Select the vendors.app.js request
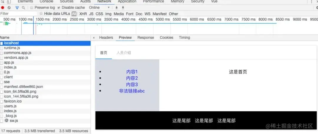Image resolution: width=318 pixels, height=134 pixels. 45,58
